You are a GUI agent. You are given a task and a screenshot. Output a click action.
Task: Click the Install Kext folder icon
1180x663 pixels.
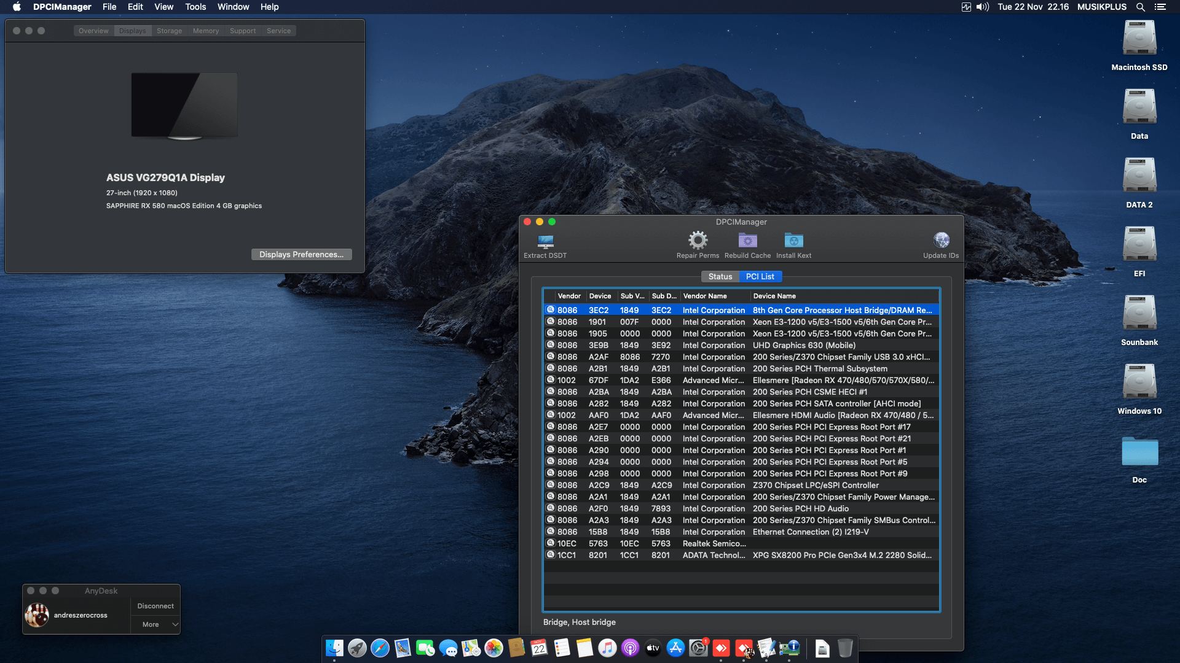[x=793, y=241]
